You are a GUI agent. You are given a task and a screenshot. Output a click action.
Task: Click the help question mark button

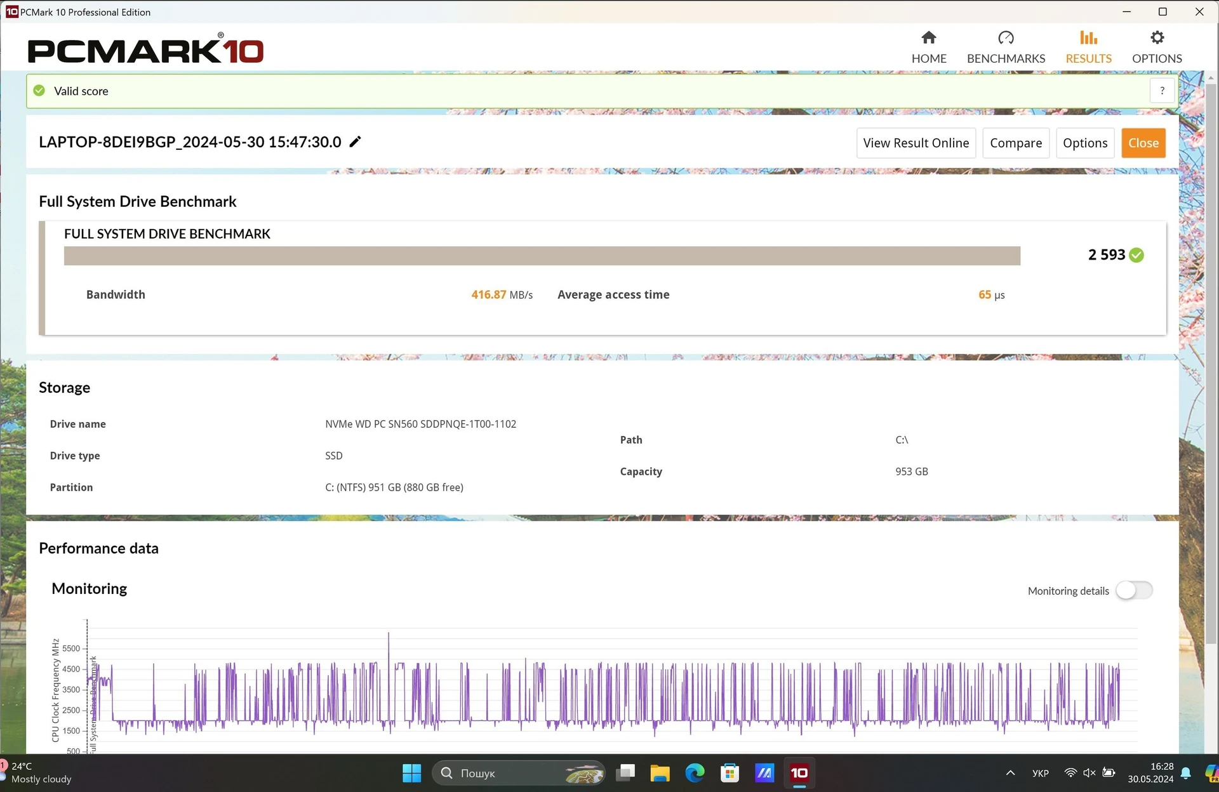tap(1162, 91)
